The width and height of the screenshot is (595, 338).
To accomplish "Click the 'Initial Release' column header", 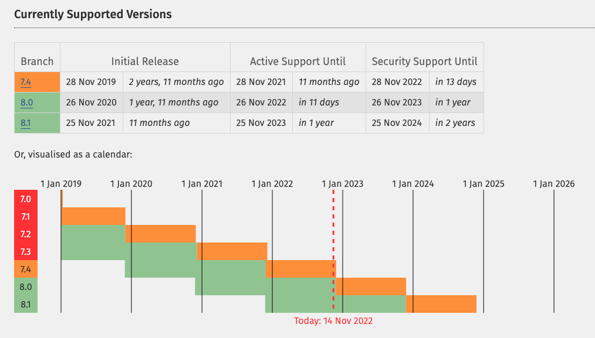I will click(145, 62).
